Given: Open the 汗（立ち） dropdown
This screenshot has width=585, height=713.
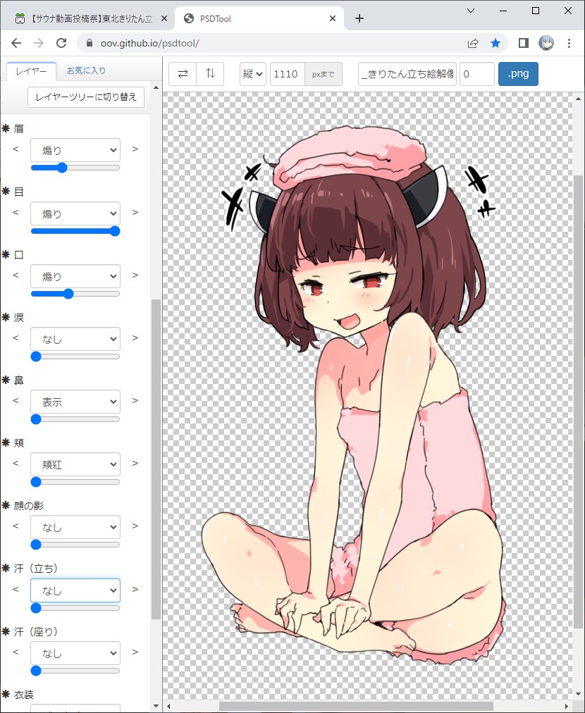Looking at the screenshot, I should 75,590.
